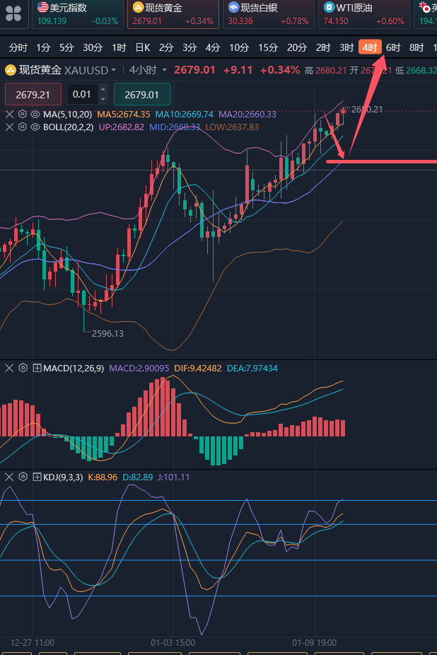Click the green buy price 2679.01 button

pyautogui.click(x=142, y=94)
